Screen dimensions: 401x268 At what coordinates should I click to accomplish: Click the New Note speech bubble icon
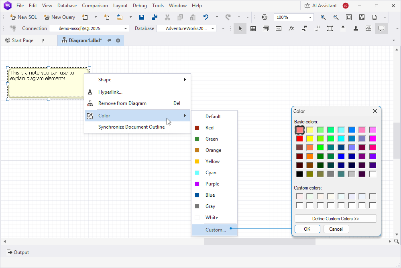pyautogui.click(x=381, y=28)
